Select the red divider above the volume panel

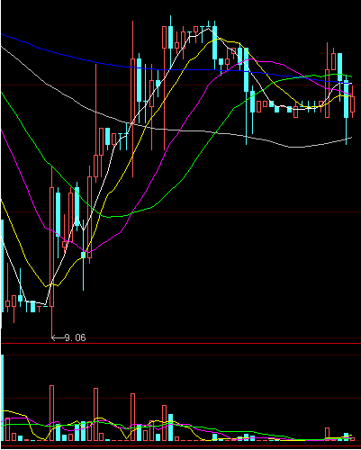[180, 343]
